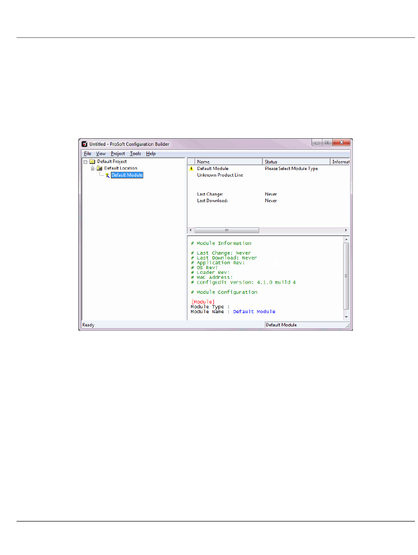Viewport: 418px width, 555px height.
Task: Click the 'Unknown Product Line' row
Action: (x=220, y=175)
